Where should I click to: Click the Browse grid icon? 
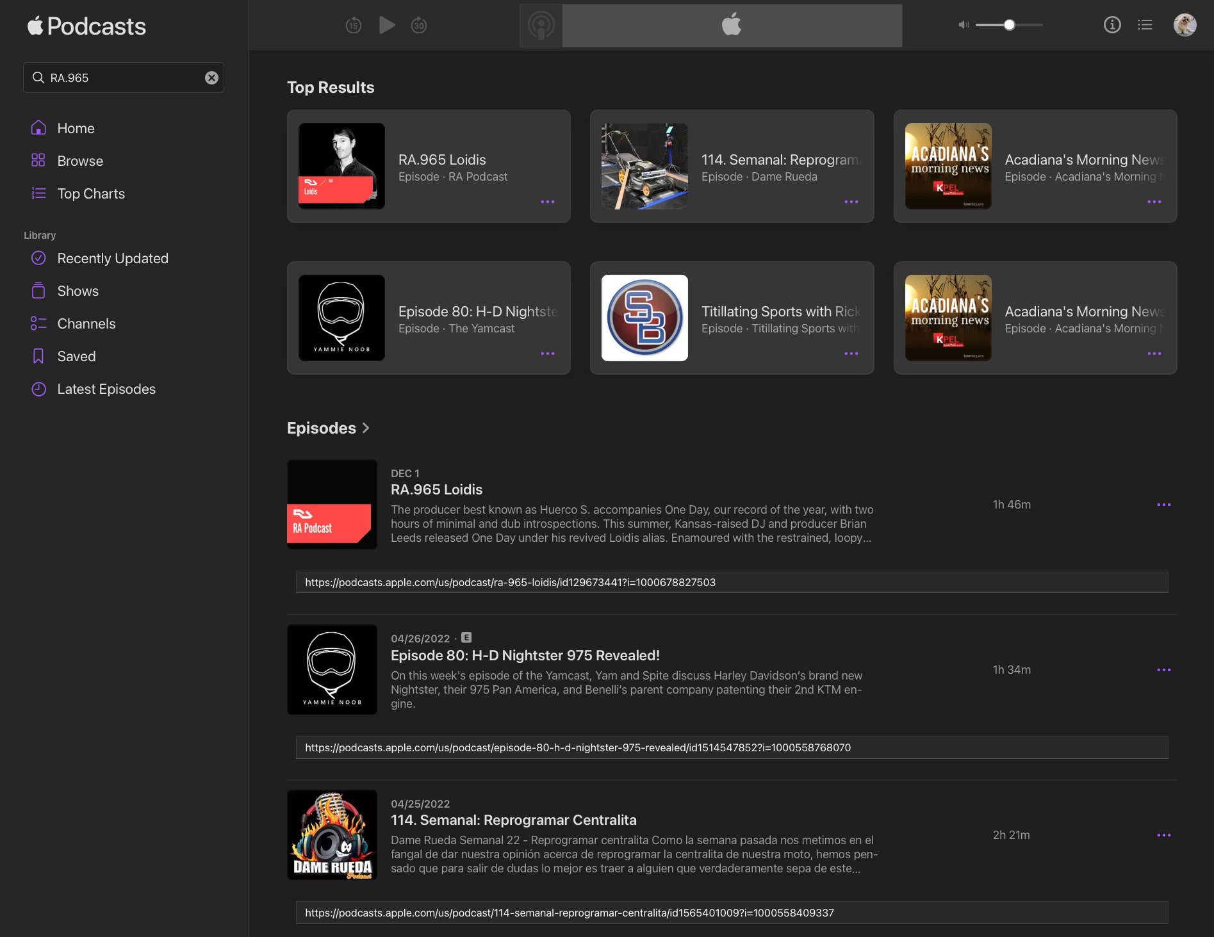(x=38, y=160)
